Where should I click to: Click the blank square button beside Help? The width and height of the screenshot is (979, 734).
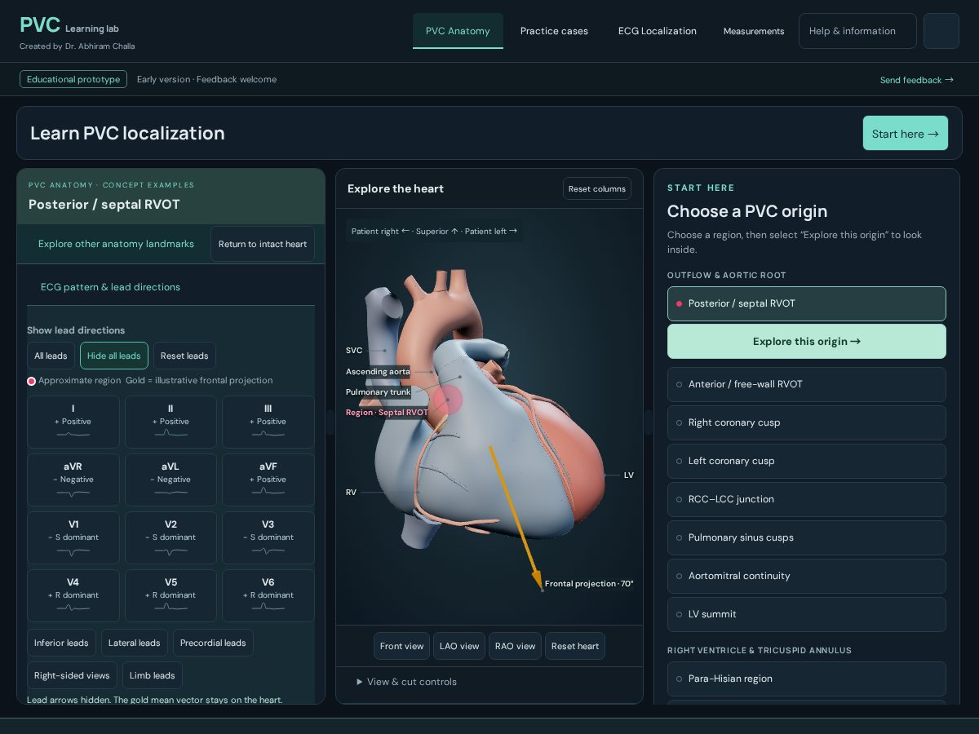[941, 31]
